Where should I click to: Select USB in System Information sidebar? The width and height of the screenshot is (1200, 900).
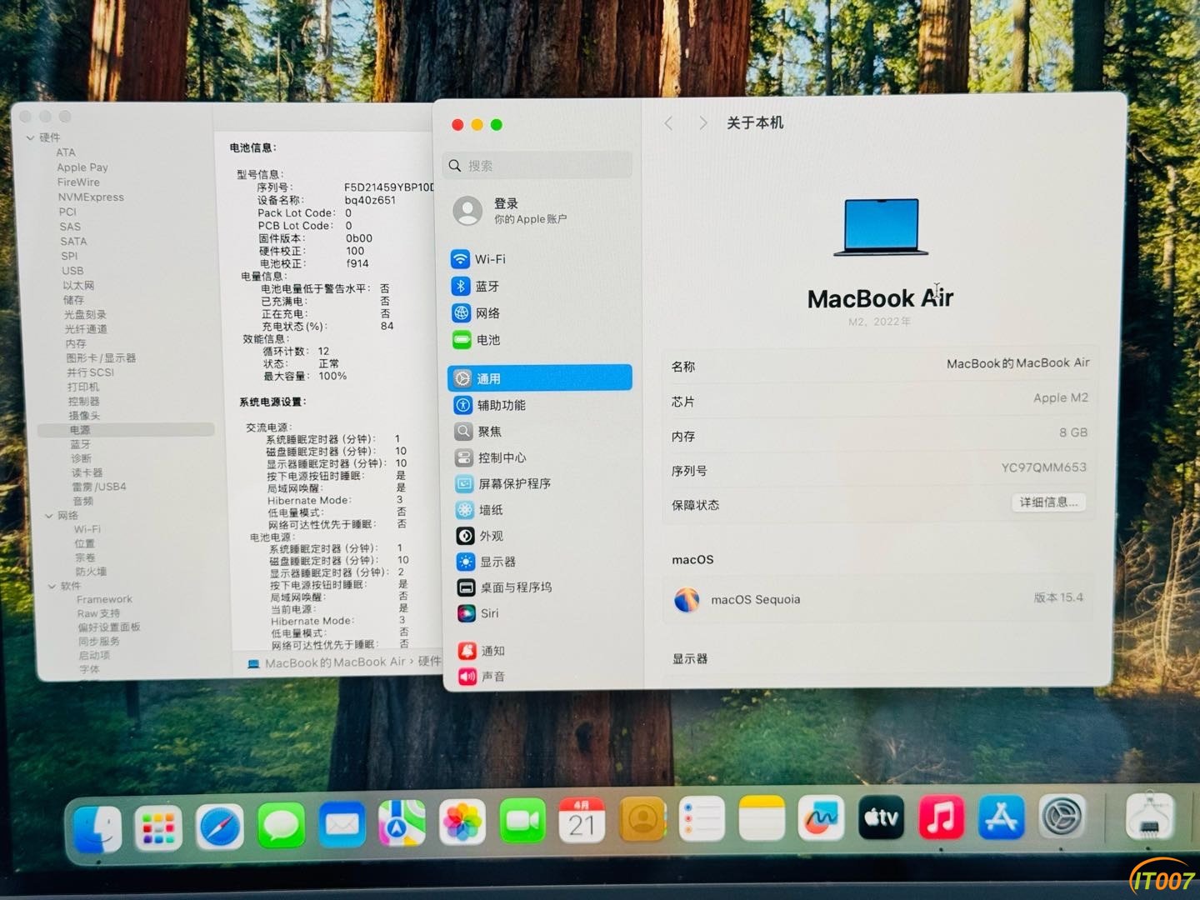72,271
